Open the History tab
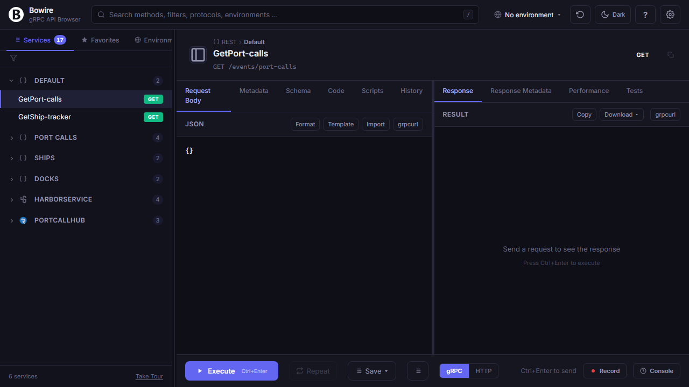The image size is (689, 387). 412,91
